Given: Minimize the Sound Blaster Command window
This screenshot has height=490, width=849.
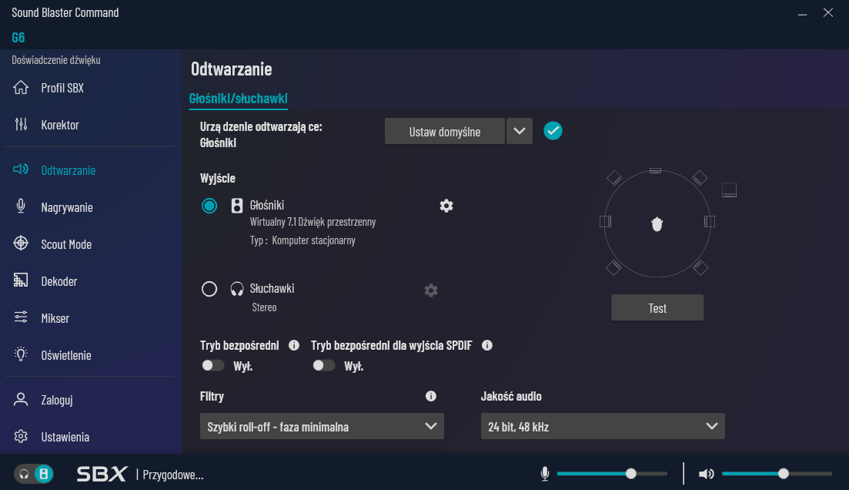Looking at the screenshot, I should [803, 13].
